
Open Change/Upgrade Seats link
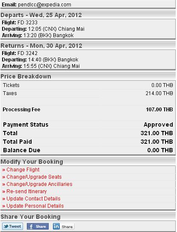(34, 177)
